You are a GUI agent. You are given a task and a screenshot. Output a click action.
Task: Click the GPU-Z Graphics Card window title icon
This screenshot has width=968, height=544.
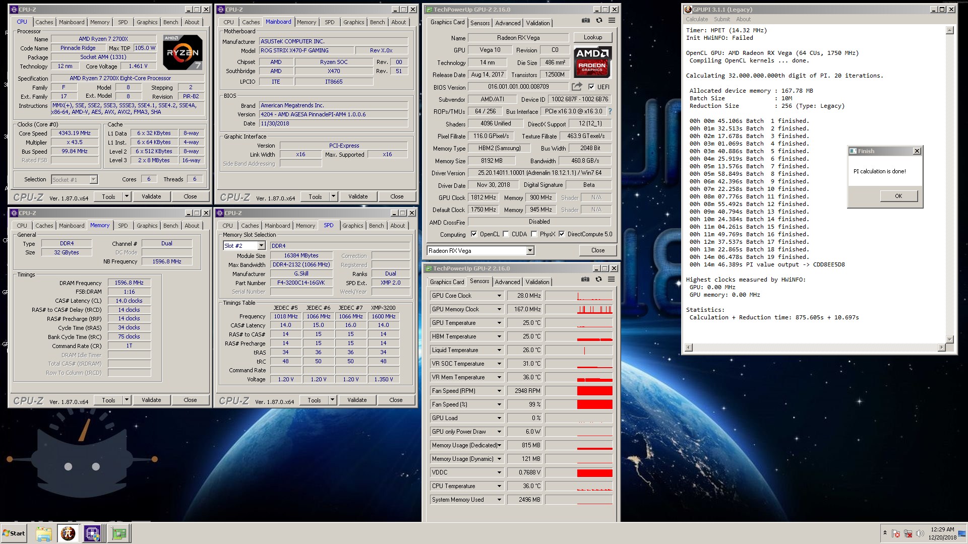point(429,9)
